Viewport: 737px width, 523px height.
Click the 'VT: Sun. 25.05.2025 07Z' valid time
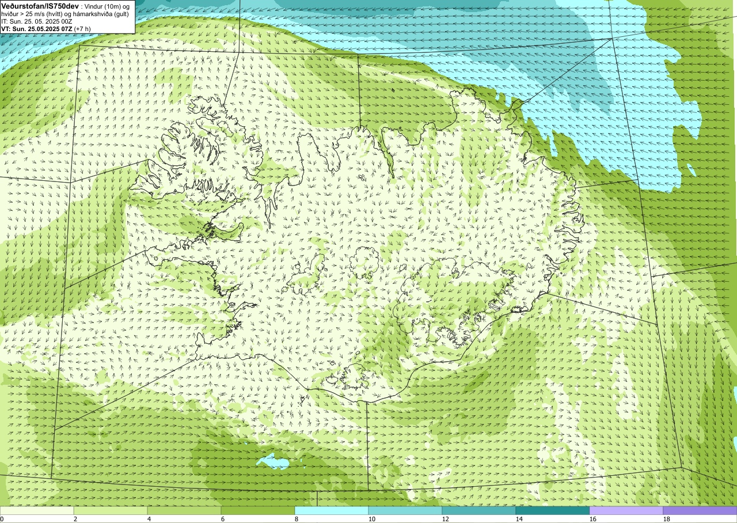pos(36,28)
